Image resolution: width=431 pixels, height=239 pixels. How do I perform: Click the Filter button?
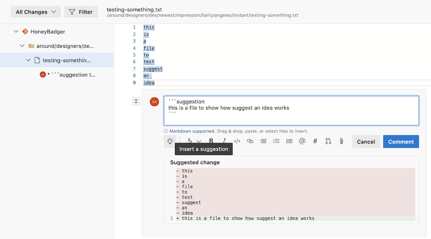pos(81,12)
